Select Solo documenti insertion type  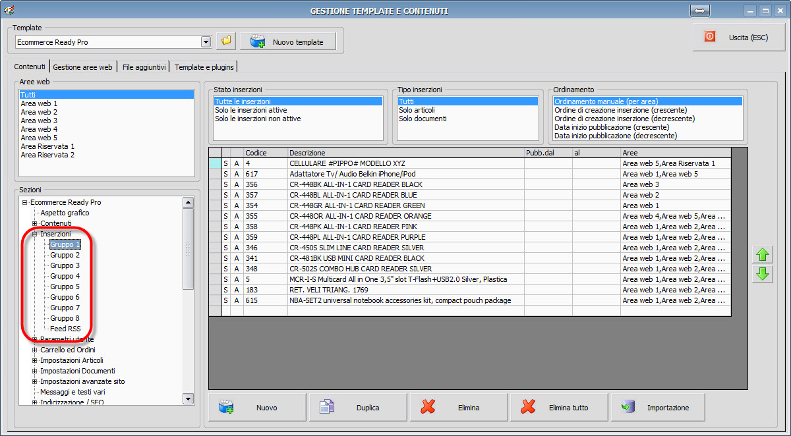click(467, 119)
